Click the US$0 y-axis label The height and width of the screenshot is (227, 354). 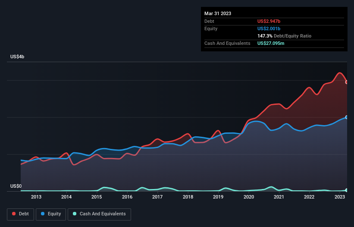click(x=16, y=186)
